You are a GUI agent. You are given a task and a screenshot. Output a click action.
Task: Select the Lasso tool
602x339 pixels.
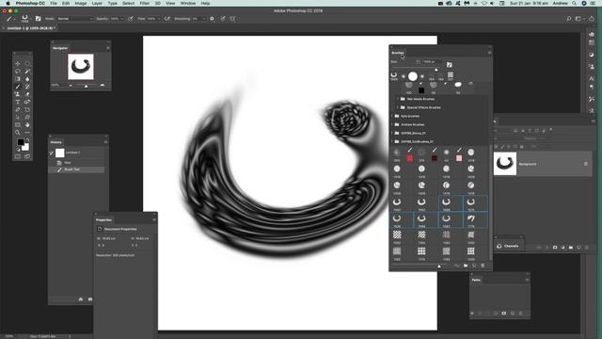[18, 72]
